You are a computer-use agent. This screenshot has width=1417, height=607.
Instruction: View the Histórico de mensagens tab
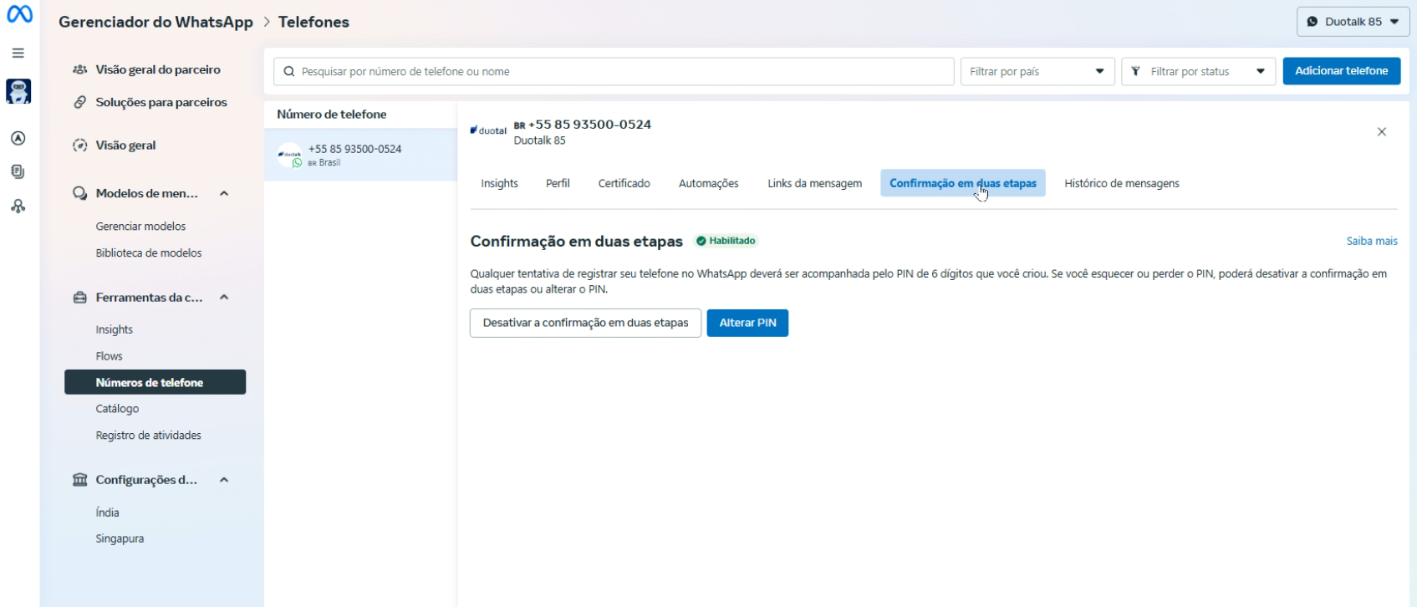1122,183
